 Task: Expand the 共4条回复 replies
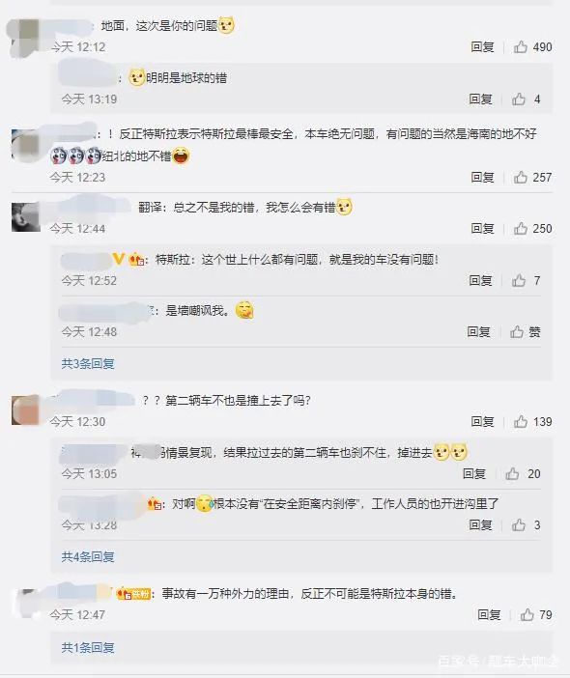(88, 556)
